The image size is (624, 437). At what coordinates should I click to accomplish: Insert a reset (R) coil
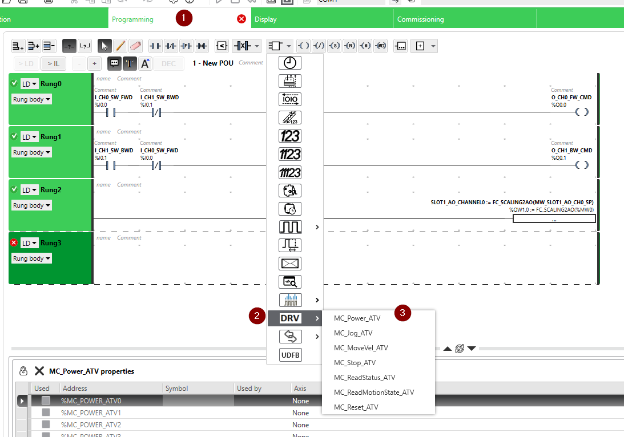tap(349, 46)
